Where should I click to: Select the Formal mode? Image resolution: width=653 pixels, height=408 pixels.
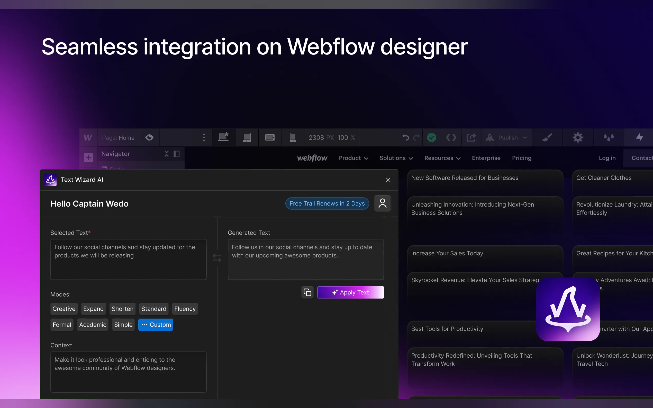tap(62, 324)
